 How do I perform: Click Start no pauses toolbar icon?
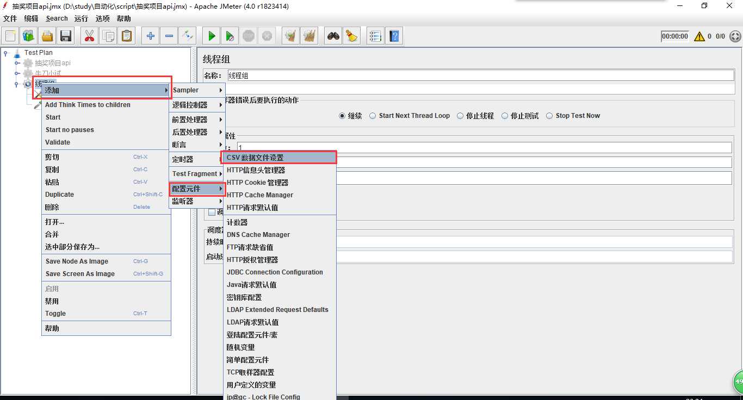[230, 36]
